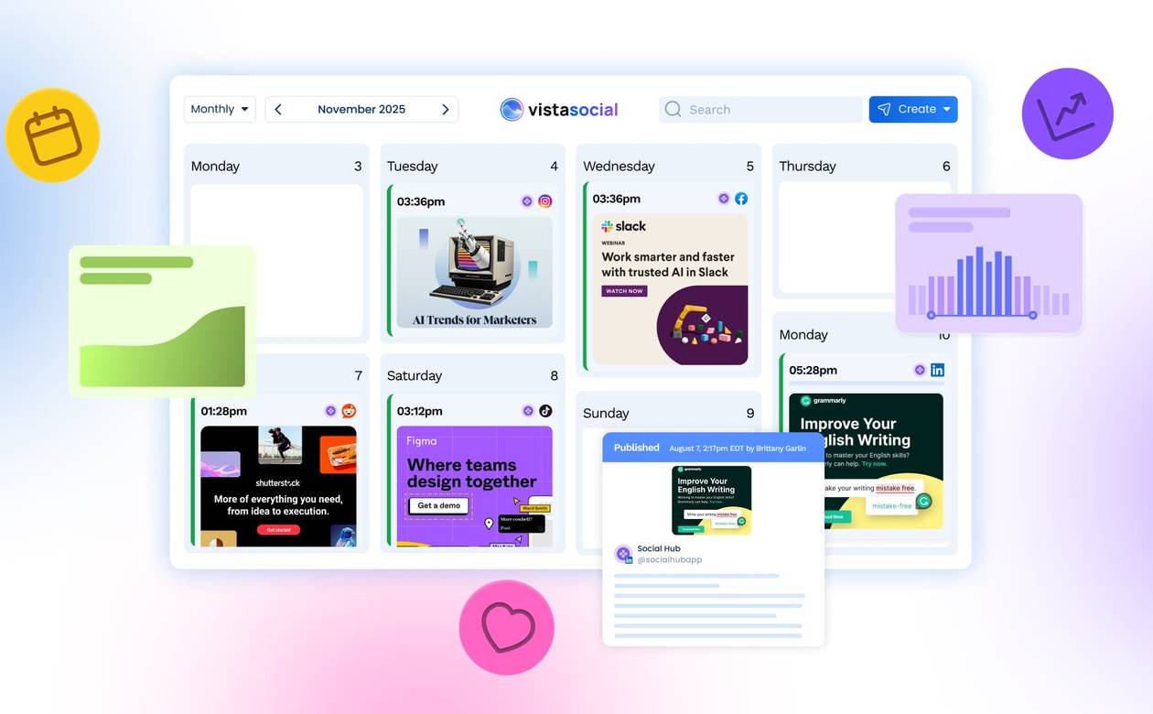Open the Monthly view dropdown

220,109
